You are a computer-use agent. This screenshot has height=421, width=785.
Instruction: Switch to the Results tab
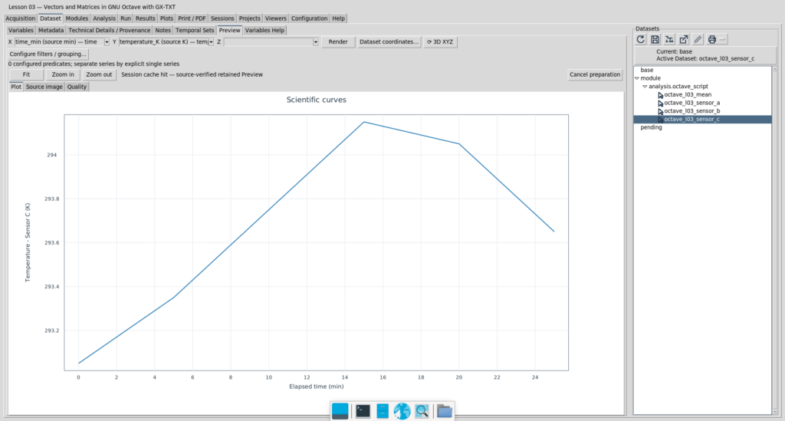(x=145, y=18)
